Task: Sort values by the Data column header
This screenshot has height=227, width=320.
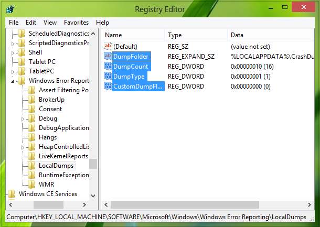Action: pyautogui.click(x=271, y=35)
